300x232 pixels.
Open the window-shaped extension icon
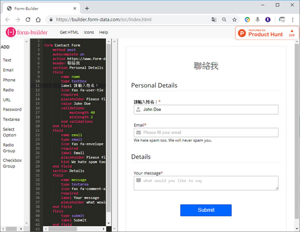pyautogui.click(x=282, y=20)
